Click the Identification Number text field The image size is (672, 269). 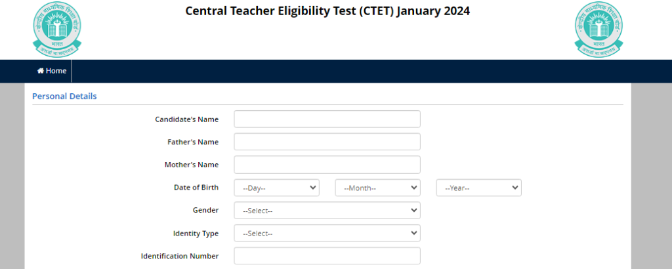(x=327, y=256)
